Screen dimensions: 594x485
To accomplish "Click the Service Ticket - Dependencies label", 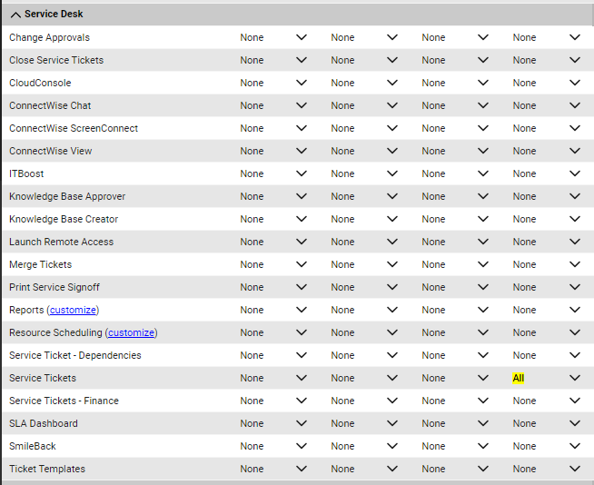I will pos(75,356).
